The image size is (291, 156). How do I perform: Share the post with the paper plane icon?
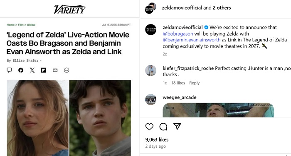click(177, 126)
